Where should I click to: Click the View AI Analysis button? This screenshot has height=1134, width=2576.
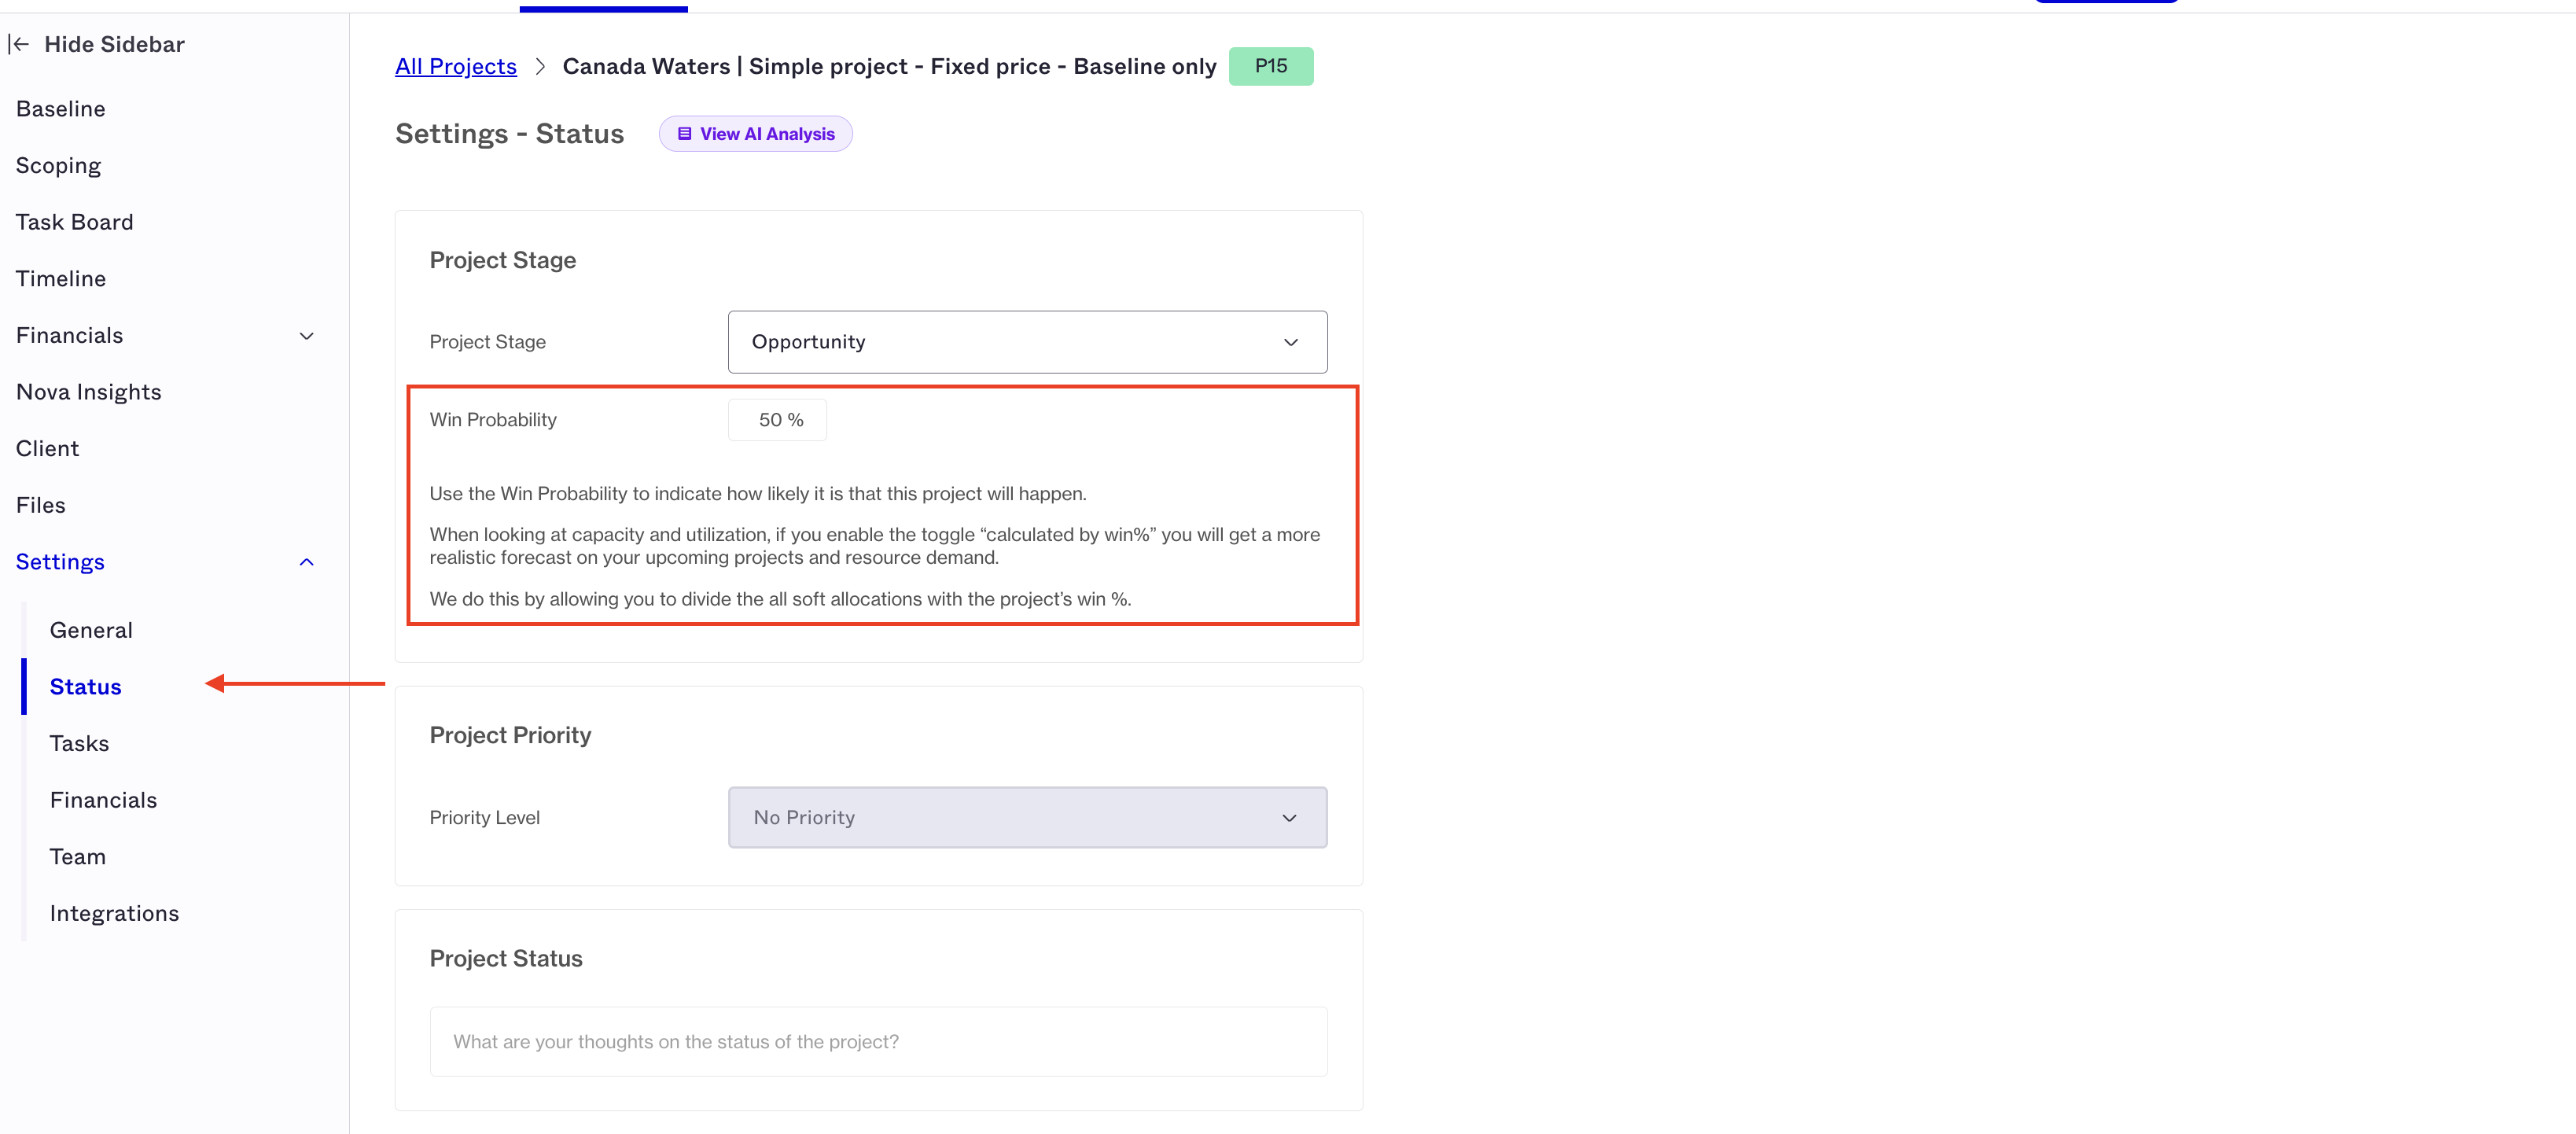click(x=755, y=134)
